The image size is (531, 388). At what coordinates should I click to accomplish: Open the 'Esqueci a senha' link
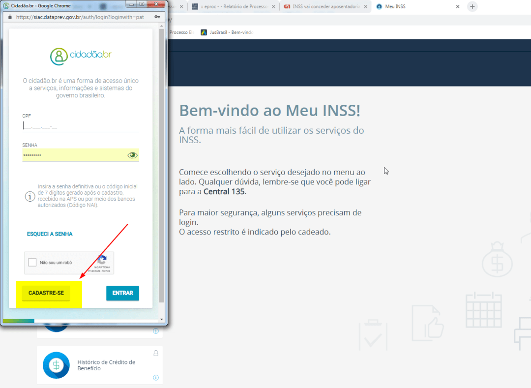[50, 234]
